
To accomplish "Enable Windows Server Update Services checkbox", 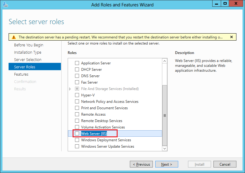I will 77,146.
